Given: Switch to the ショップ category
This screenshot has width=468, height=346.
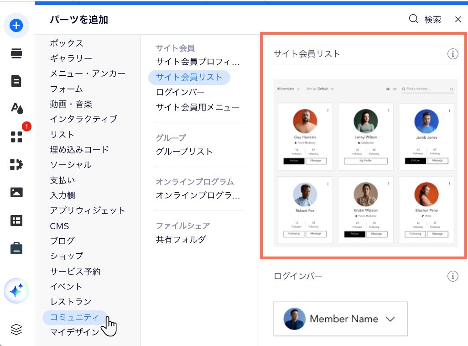Looking at the screenshot, I should 67,256.
